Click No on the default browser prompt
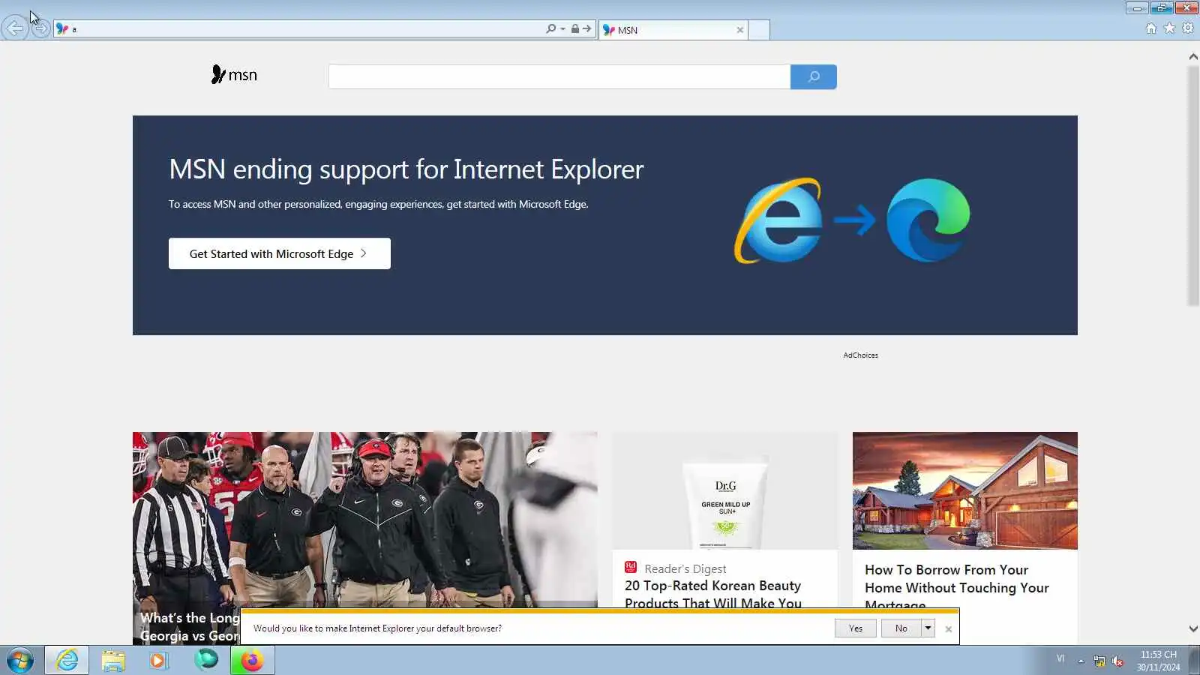Image resolution: width=1200 pixels, height=675 pixels. 901,628
